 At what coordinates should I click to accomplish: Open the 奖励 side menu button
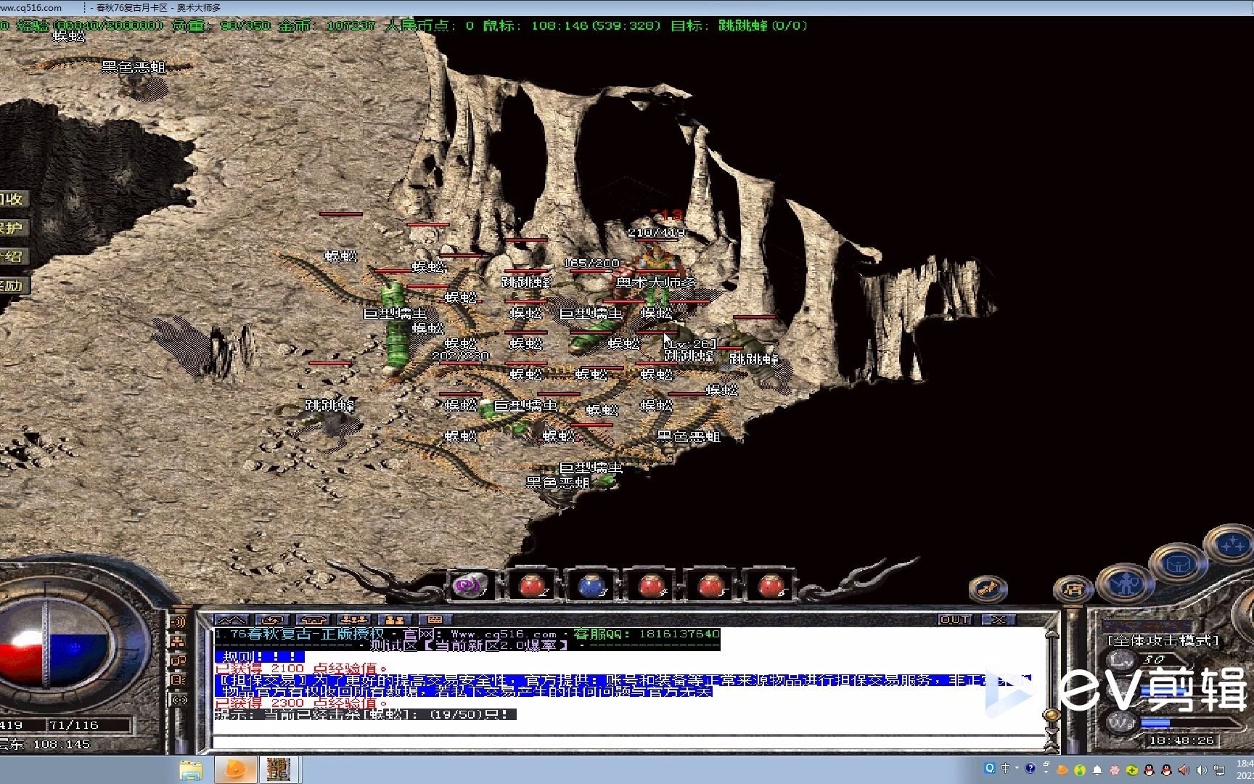pyautogui.click(x=13, y=286)
